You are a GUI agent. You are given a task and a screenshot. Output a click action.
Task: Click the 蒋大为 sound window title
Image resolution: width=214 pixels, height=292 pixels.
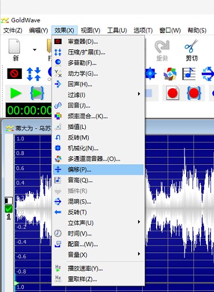[33, 128]
